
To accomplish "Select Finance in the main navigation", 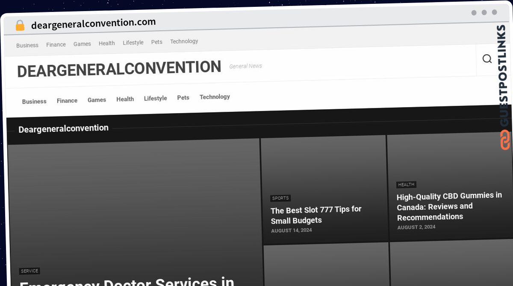I will pos(67,101).
